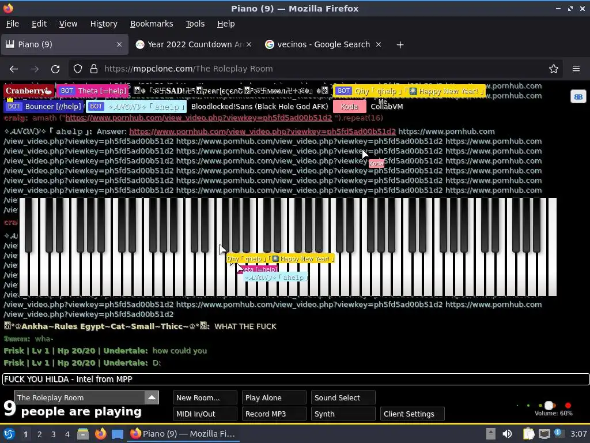Go back using the browser back arrow

(x=14, y=69)
